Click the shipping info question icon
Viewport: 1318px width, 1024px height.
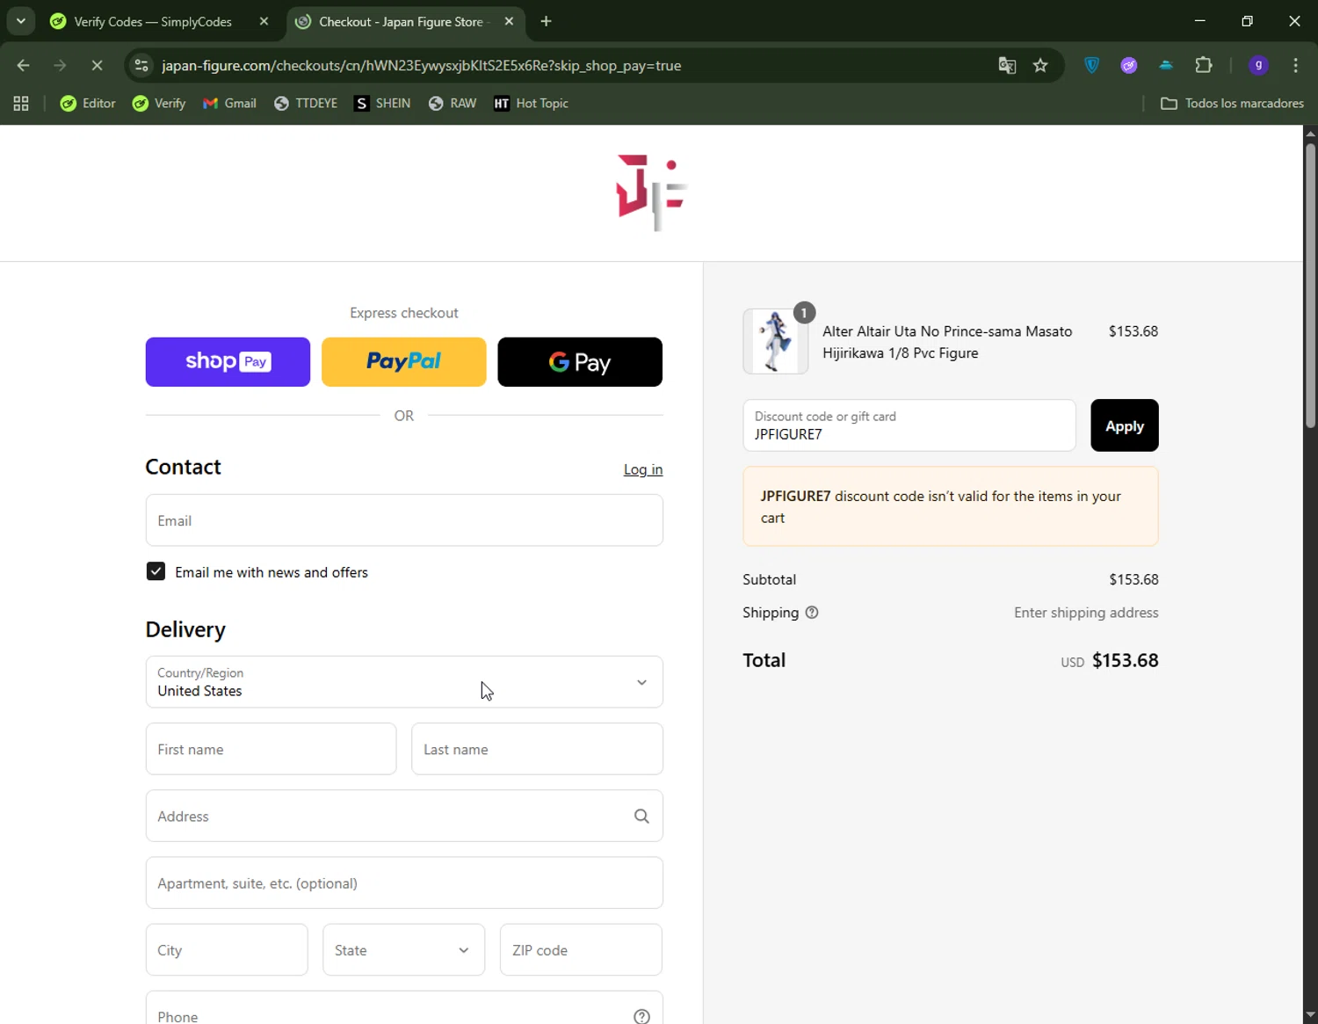pos(812,613)
